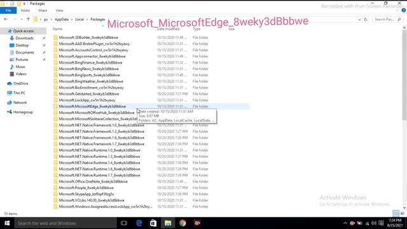The image size is (407, 229).
Task: Select Microsoft.NET.Native.Framework.1.3 folder
Action: click(x=102, y=132)
